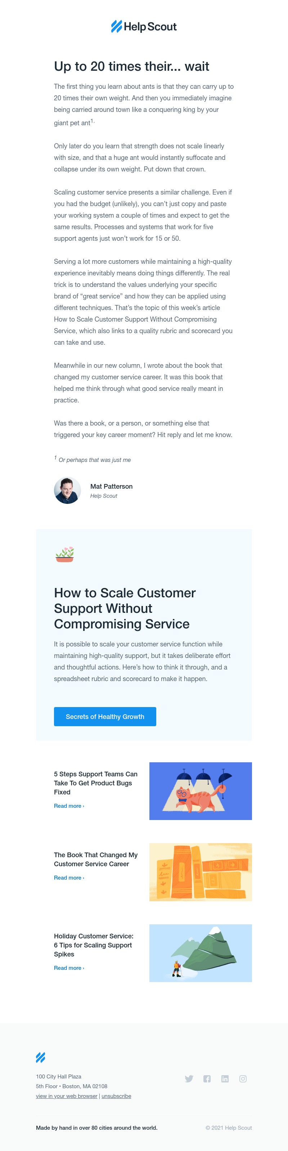The width and height of the screenshot is (288, 1151).
Task: Click the 5 Steps Support Teams article title
Action: 95,783
